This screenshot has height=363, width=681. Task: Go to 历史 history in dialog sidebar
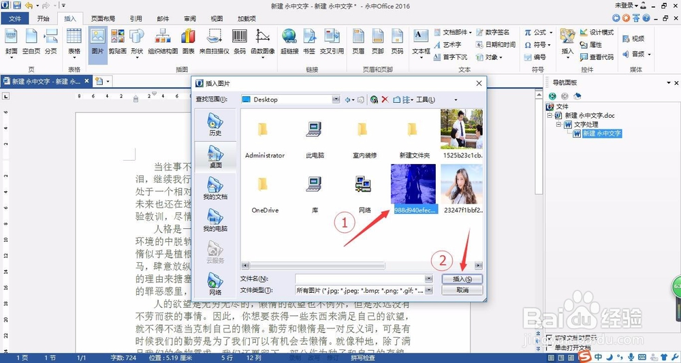[215, 124]
